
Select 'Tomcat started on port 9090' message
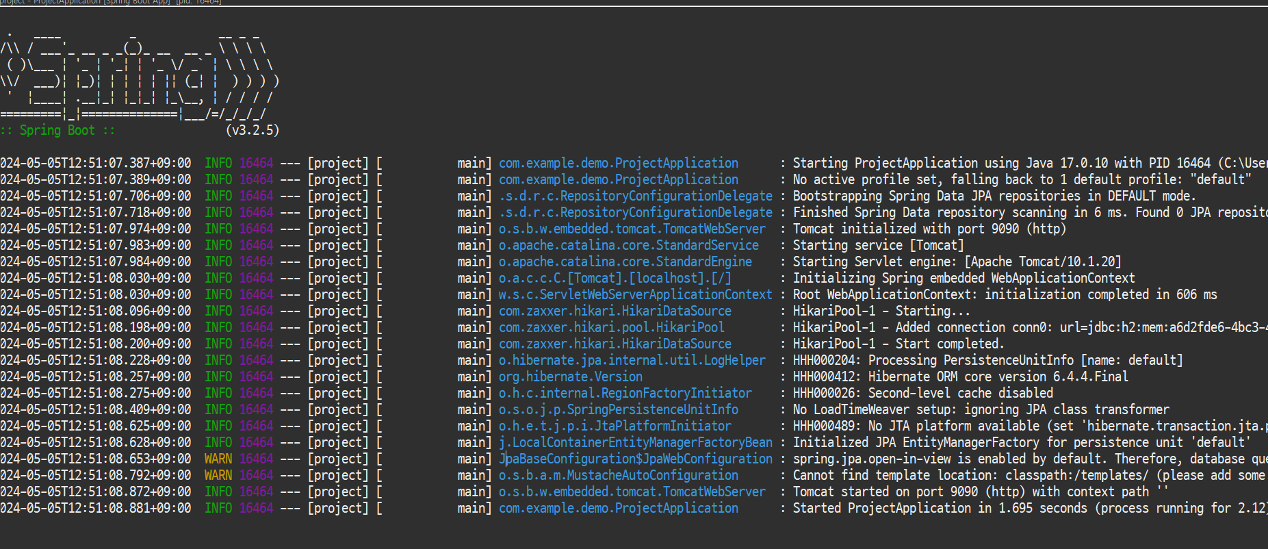click(x=981, y=491)
